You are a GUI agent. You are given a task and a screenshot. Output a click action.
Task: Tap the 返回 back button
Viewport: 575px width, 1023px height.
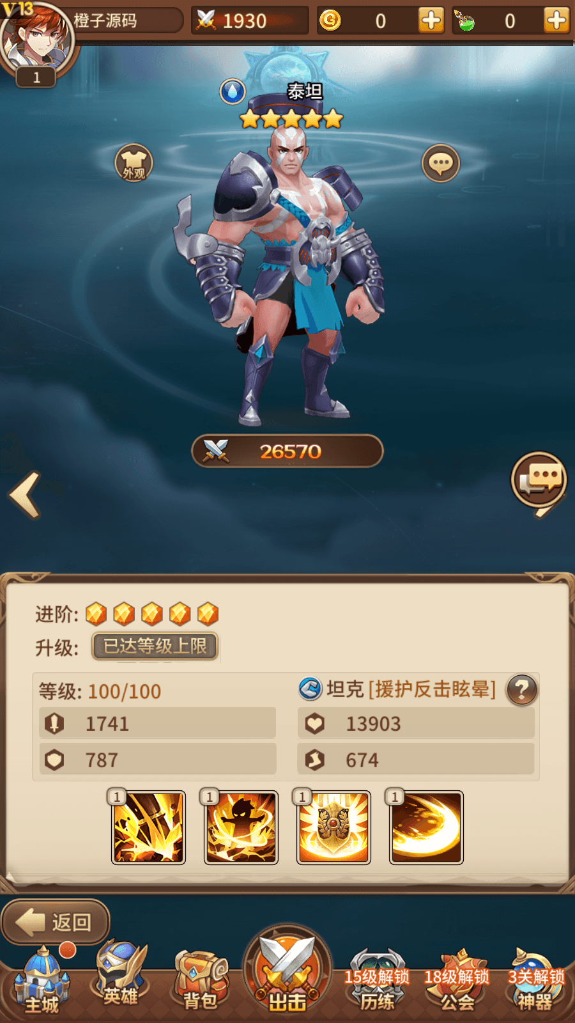point(56,922)
